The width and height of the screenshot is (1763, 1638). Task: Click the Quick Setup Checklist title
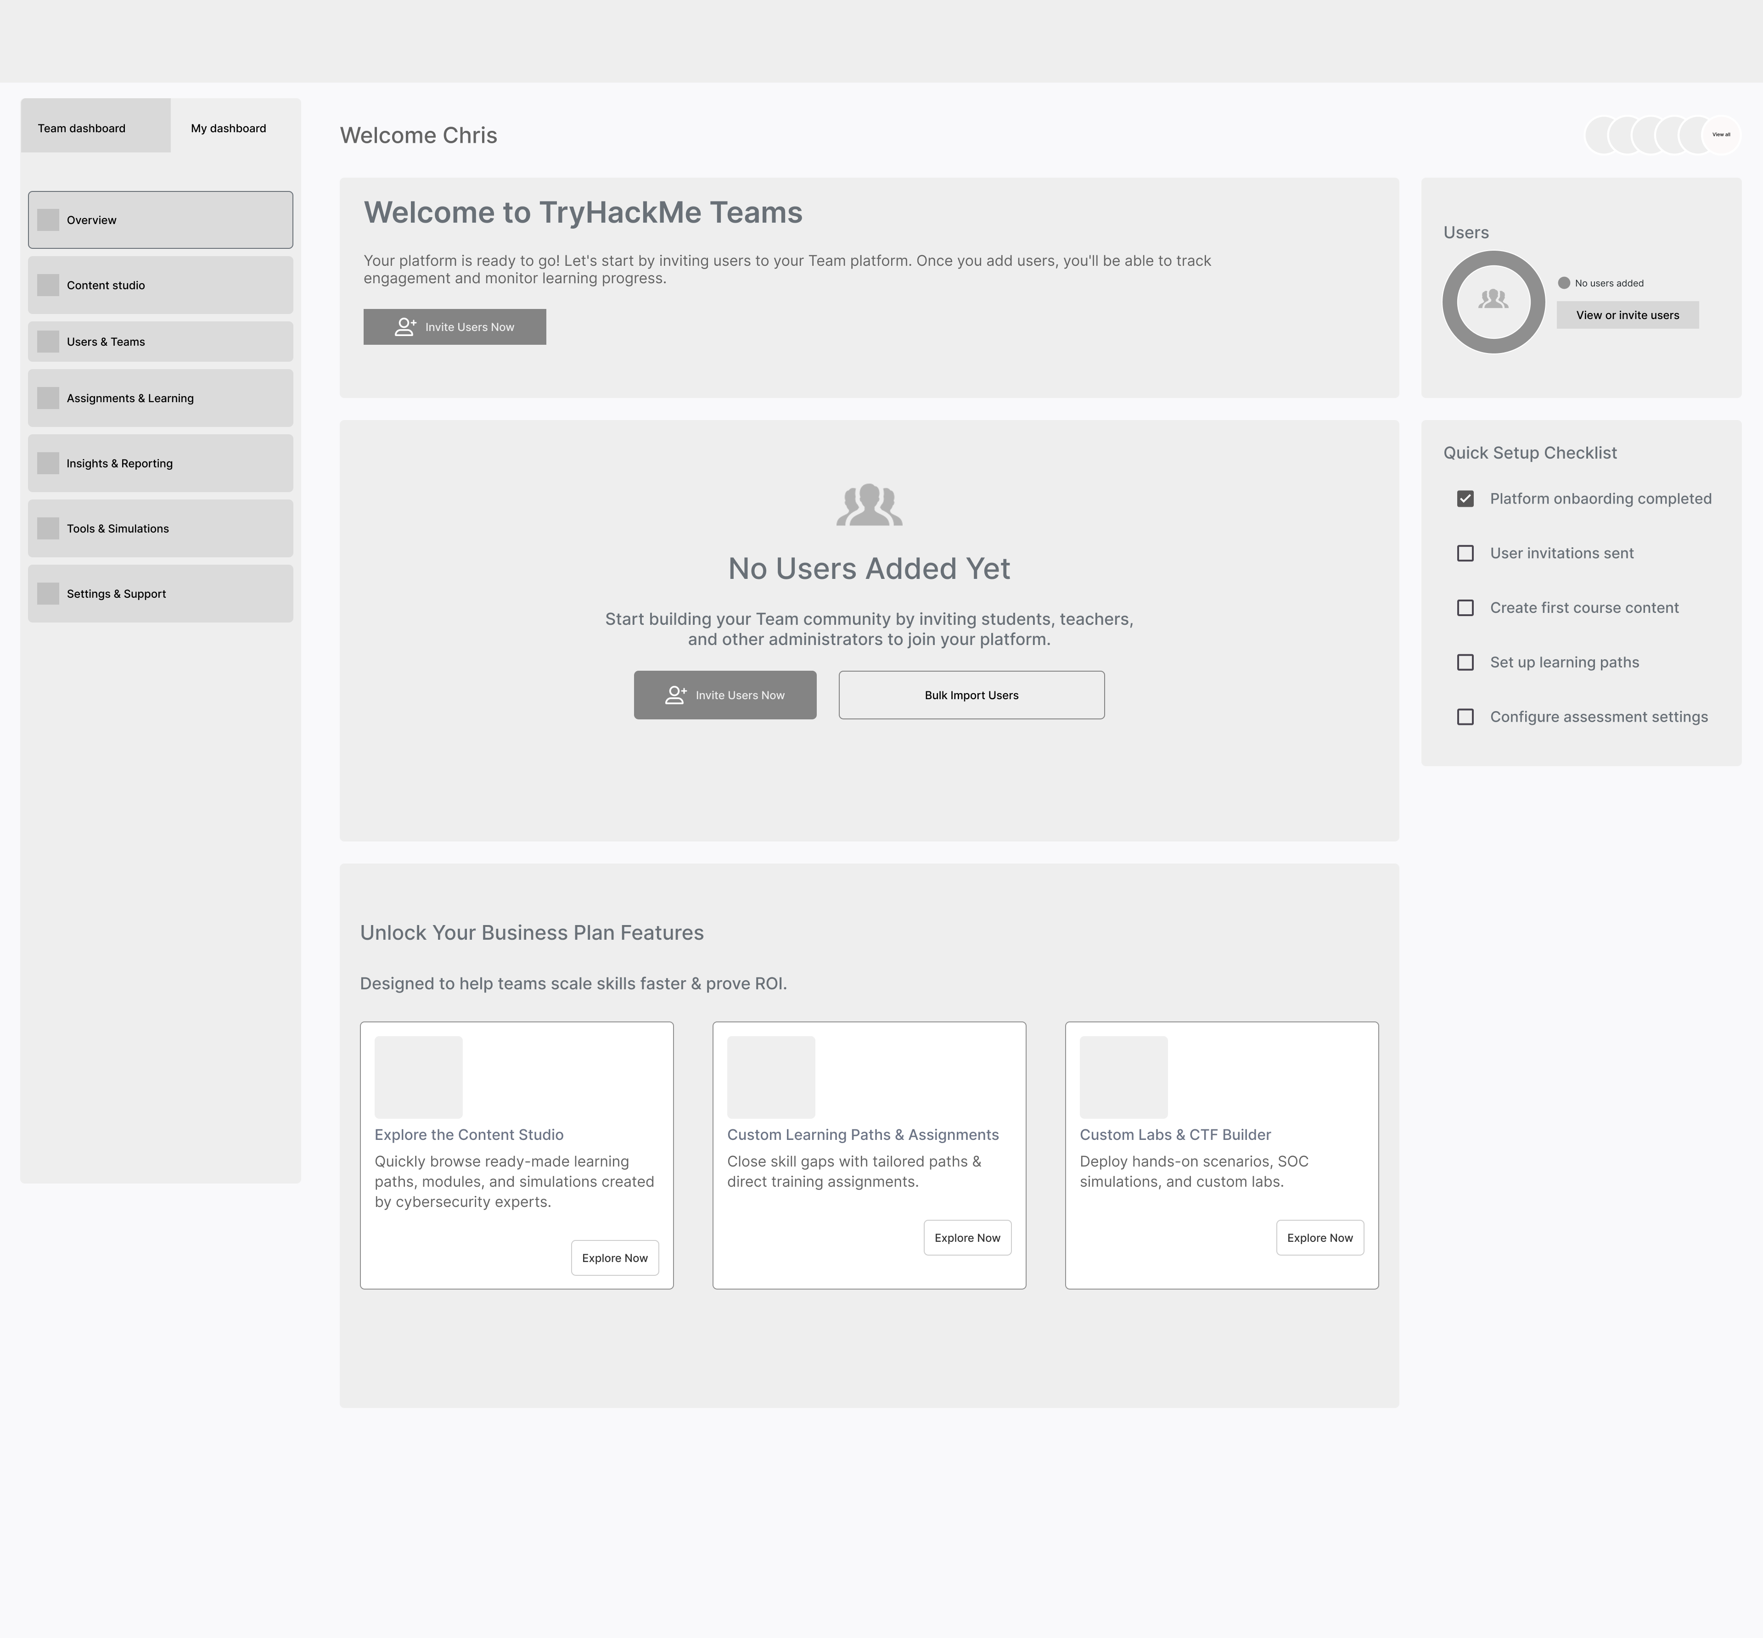tap(1530, 453)
